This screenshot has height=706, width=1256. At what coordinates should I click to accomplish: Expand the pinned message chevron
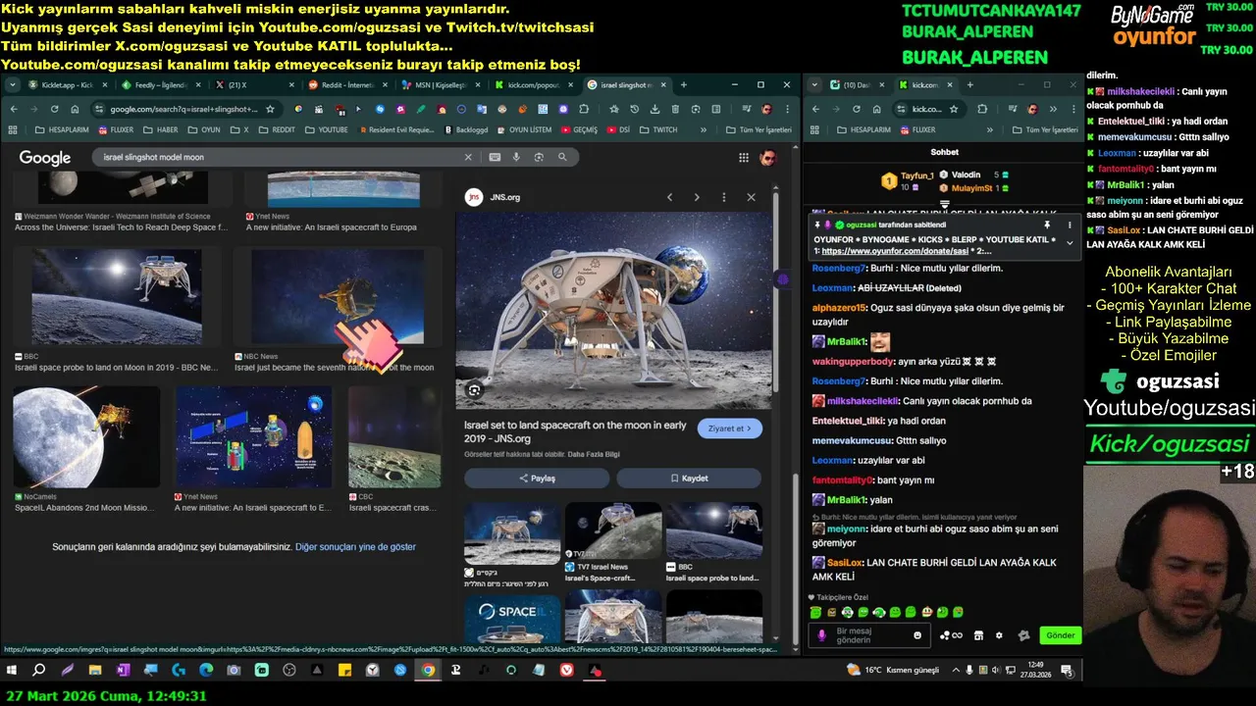pos(1070,242)
